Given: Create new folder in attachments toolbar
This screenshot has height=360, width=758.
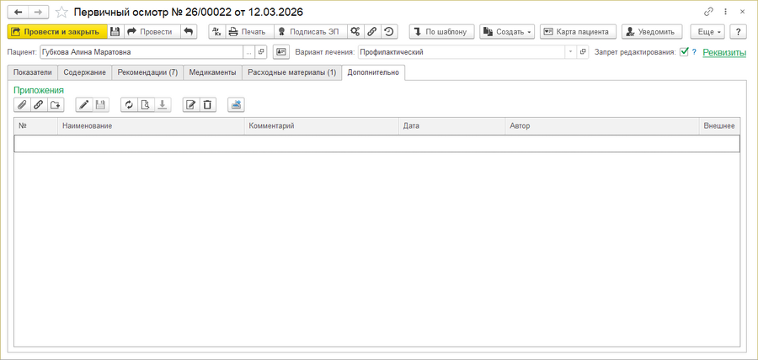Looking at the screenshot, I should [x=56, y=104].
